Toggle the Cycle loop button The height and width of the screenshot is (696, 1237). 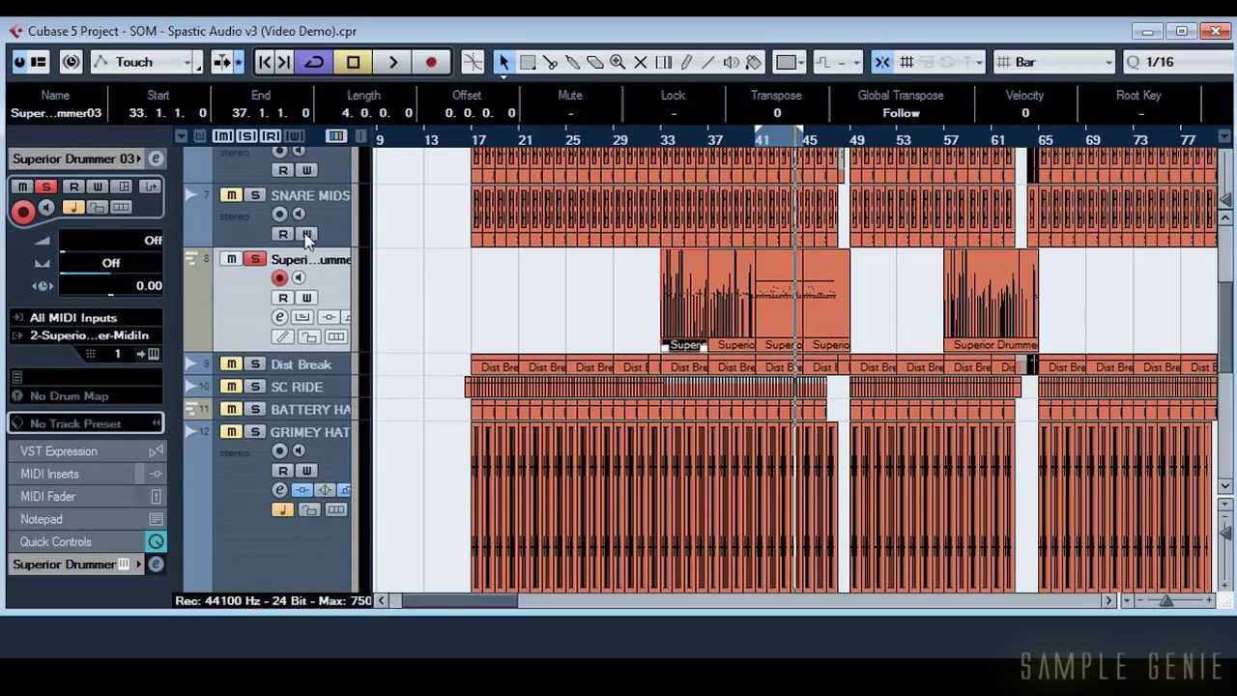[314, 62]
